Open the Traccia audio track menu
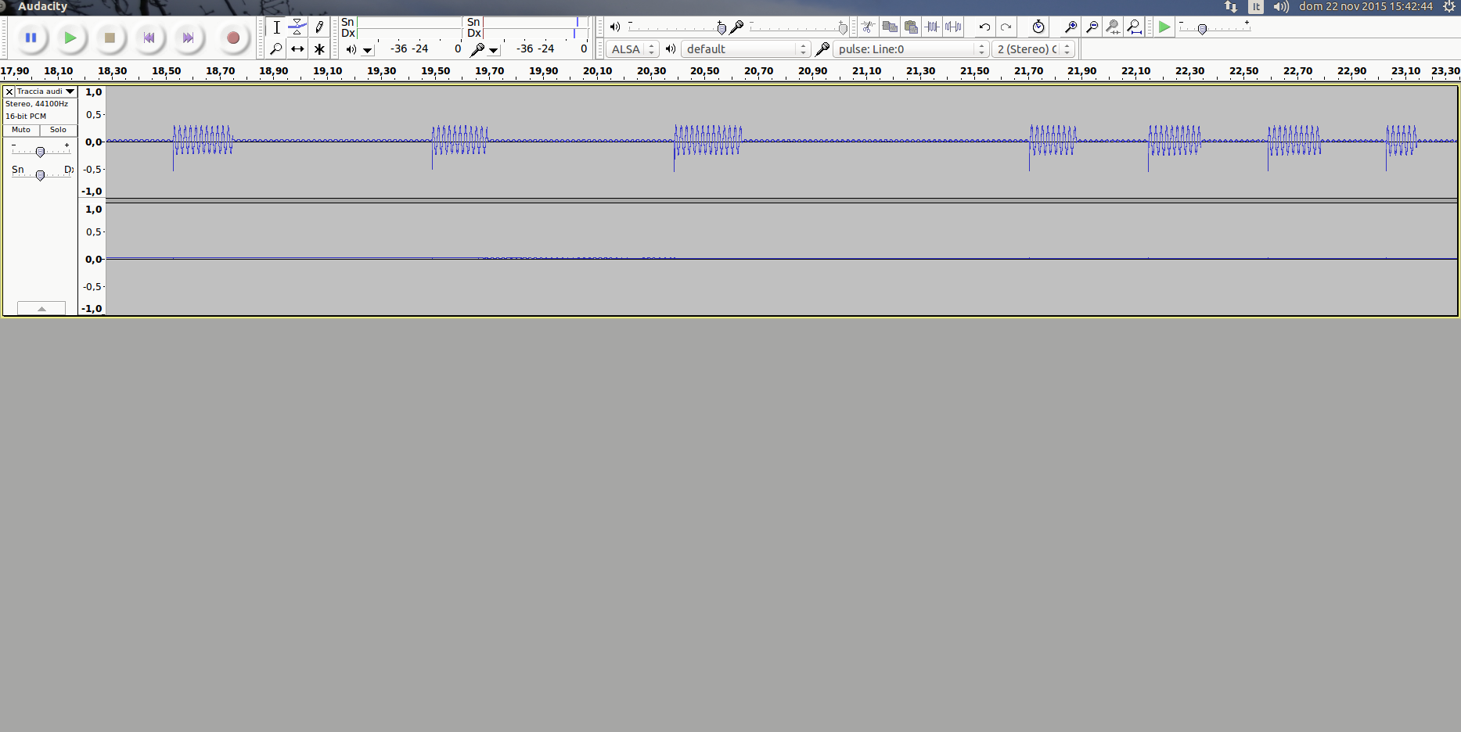This screenshot has height=732, width=1461. (45, 91)
